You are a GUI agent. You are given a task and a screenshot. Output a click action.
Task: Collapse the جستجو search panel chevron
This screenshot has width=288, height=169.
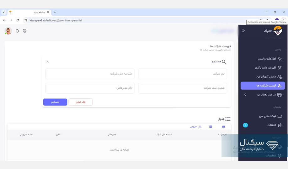pos(48,62)
